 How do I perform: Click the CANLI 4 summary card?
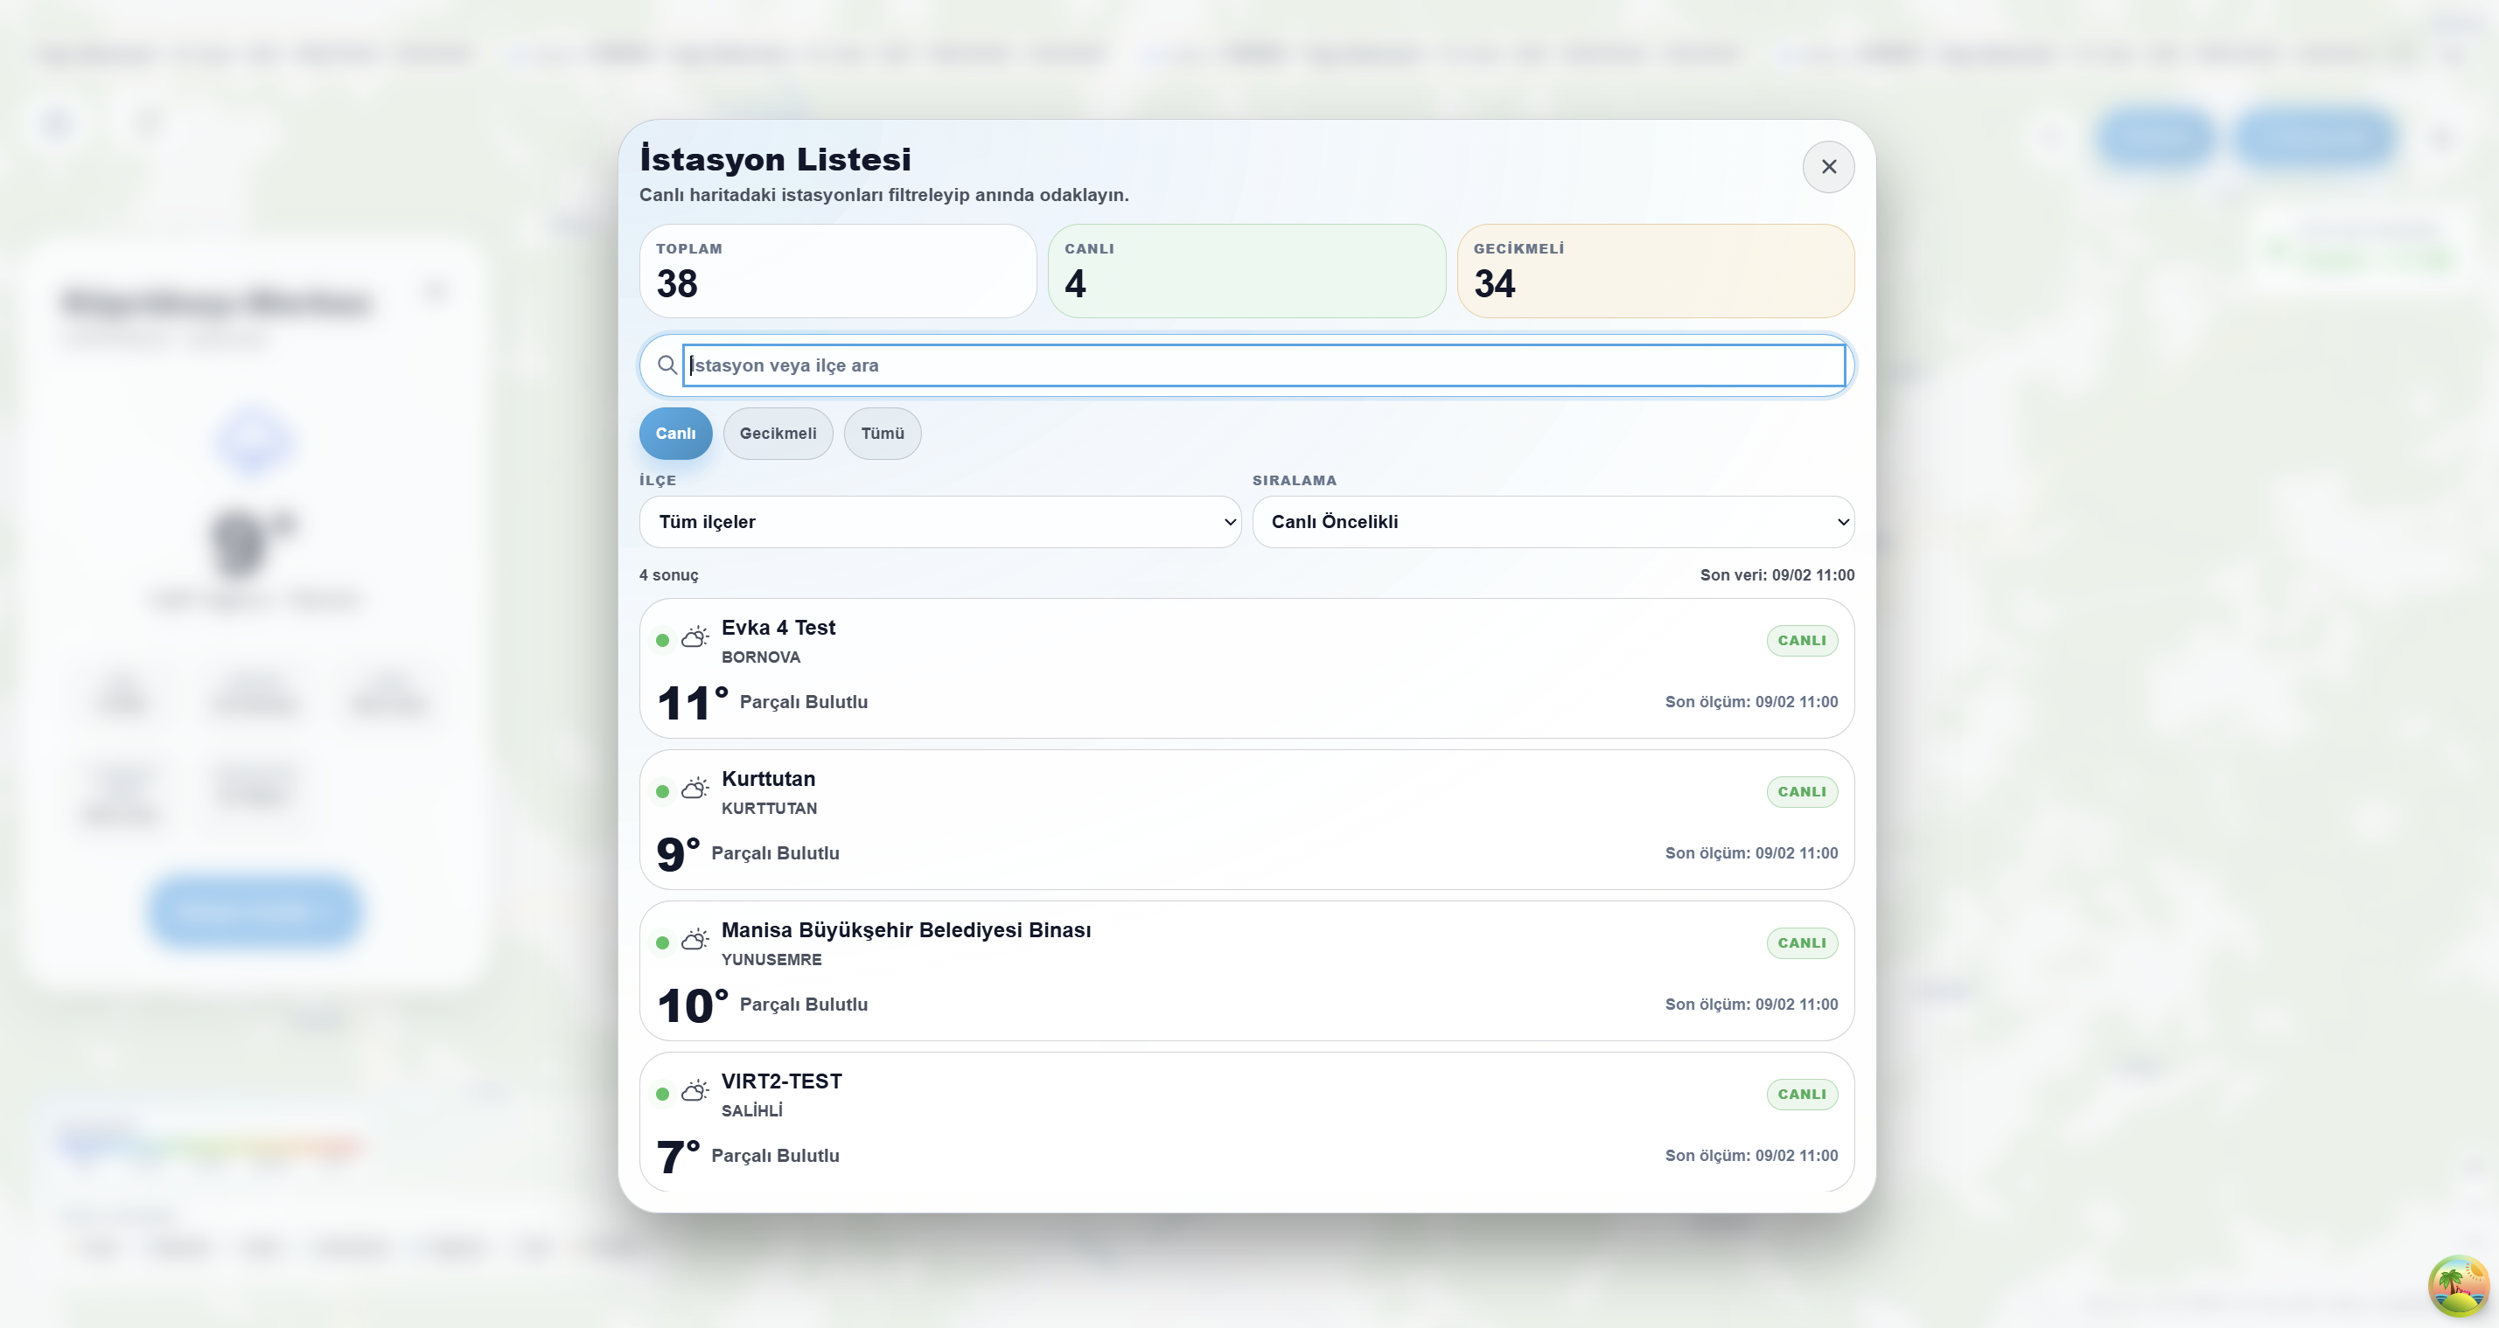pos(1246,271)
